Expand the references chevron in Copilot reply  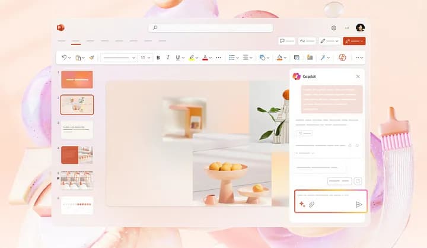[x=313, y=153]
